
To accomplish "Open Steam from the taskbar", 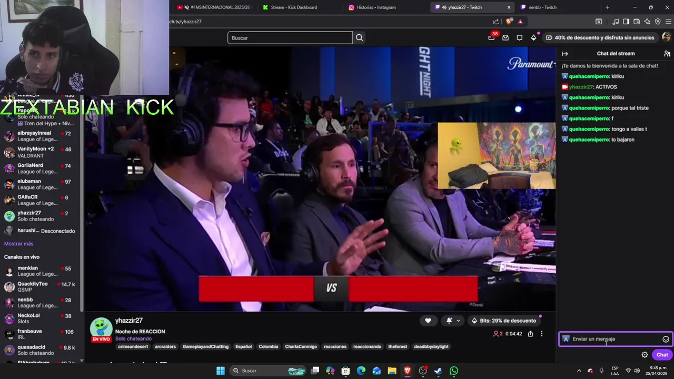I will pyautogui.click(x=438, y=371).
